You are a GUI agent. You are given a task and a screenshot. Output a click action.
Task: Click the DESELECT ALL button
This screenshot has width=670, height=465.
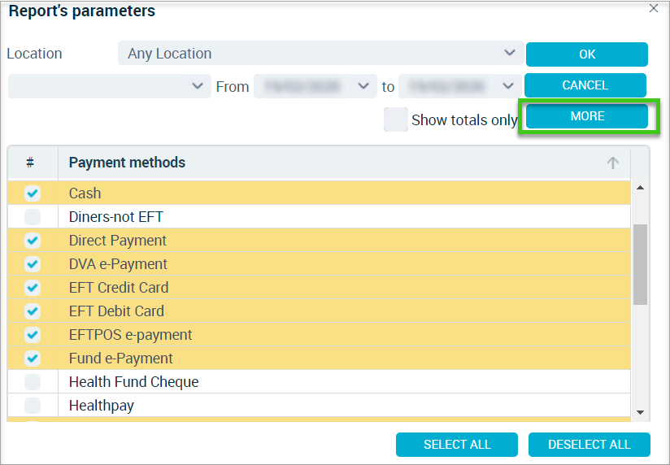[590, 445]
